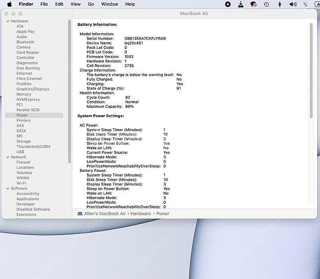Select SAS in the sidebar

click(20, 126)
